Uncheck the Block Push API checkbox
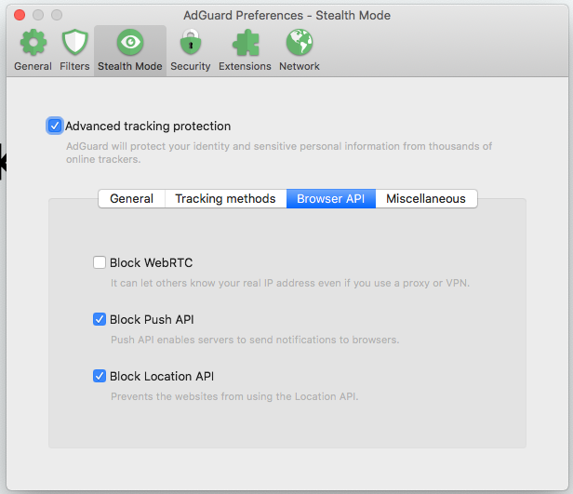 (99, 319)
